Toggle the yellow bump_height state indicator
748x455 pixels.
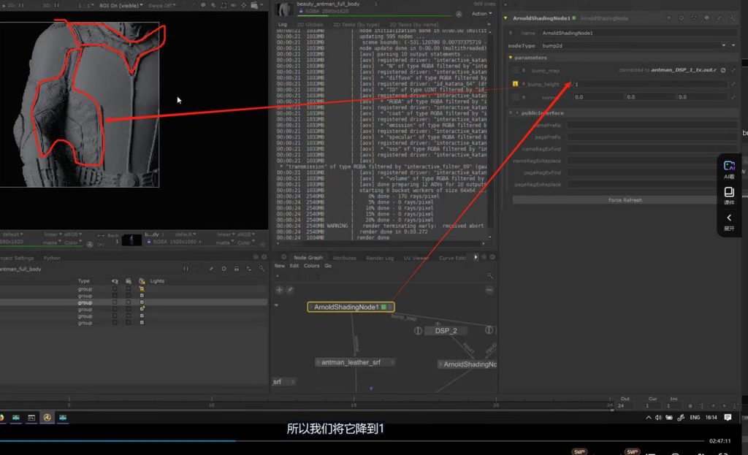coord(515,84)
